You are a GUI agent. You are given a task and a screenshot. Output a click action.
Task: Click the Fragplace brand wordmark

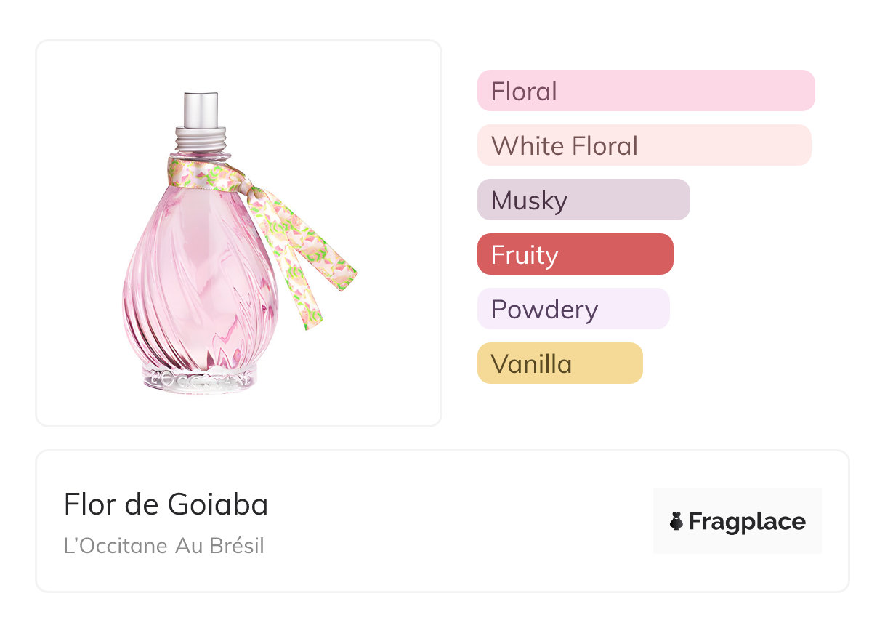point(747,522)
